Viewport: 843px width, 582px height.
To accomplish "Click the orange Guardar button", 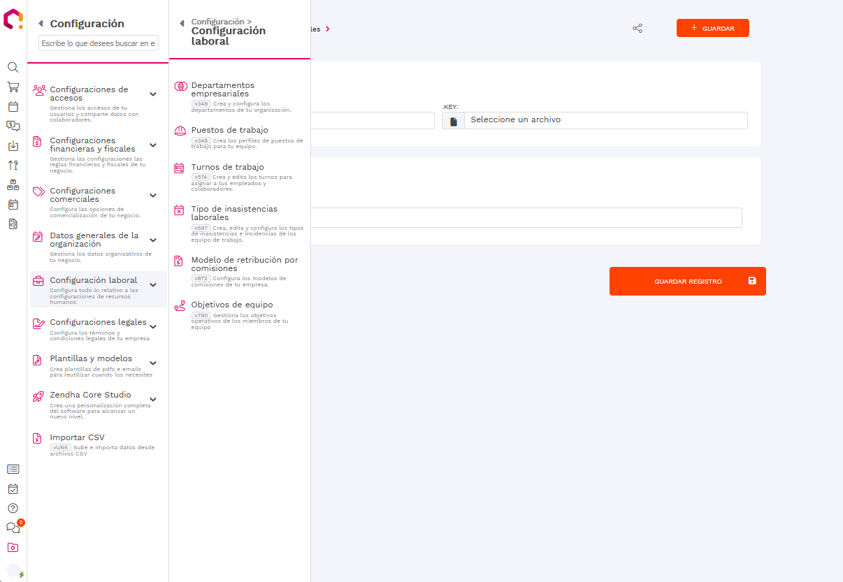I will [x=712, y=29].
